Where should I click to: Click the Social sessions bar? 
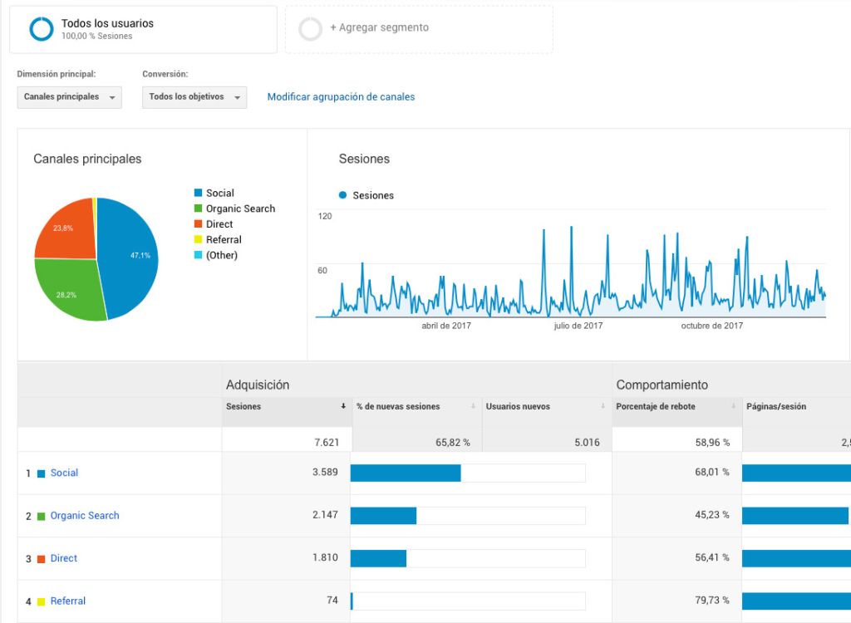pyautogui.click(x=406, y=473)
